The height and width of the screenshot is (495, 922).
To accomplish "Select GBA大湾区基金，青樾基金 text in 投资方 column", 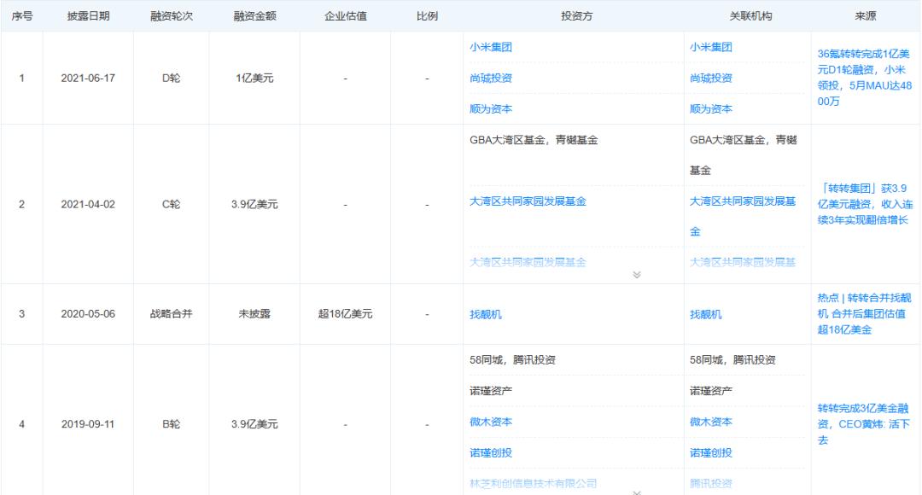I will coord(534,140).
